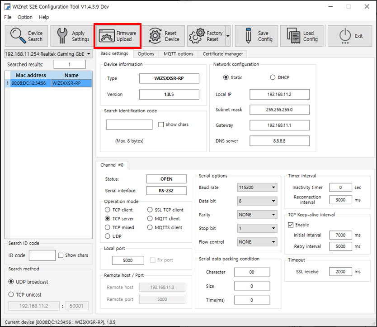Click the packing condition Time(ms) field
377x327 pixels.
point(252,300)
